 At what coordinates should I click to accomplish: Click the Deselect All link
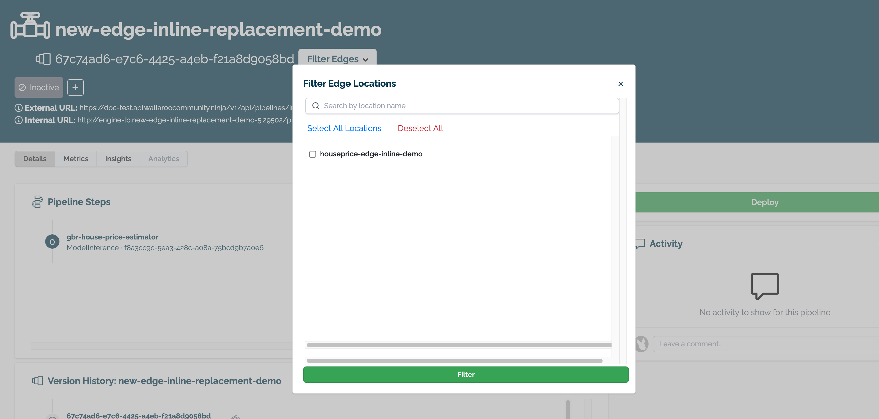[420, 128]
